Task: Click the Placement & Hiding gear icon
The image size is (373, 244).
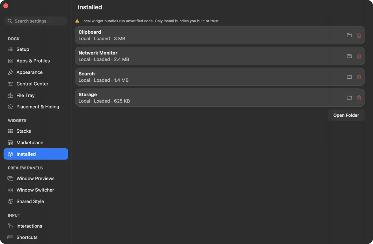Action: pos(11,107)
